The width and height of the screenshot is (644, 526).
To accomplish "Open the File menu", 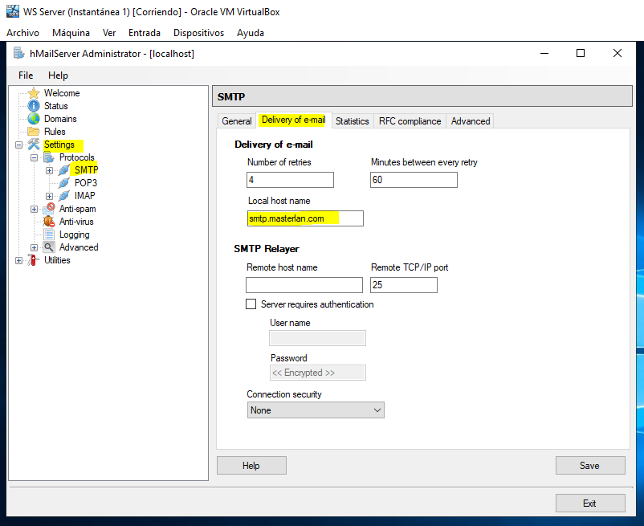I will point(26,75).
